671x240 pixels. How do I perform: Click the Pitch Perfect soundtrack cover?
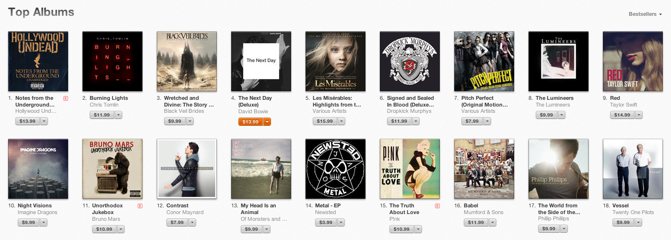coord(484,61)
